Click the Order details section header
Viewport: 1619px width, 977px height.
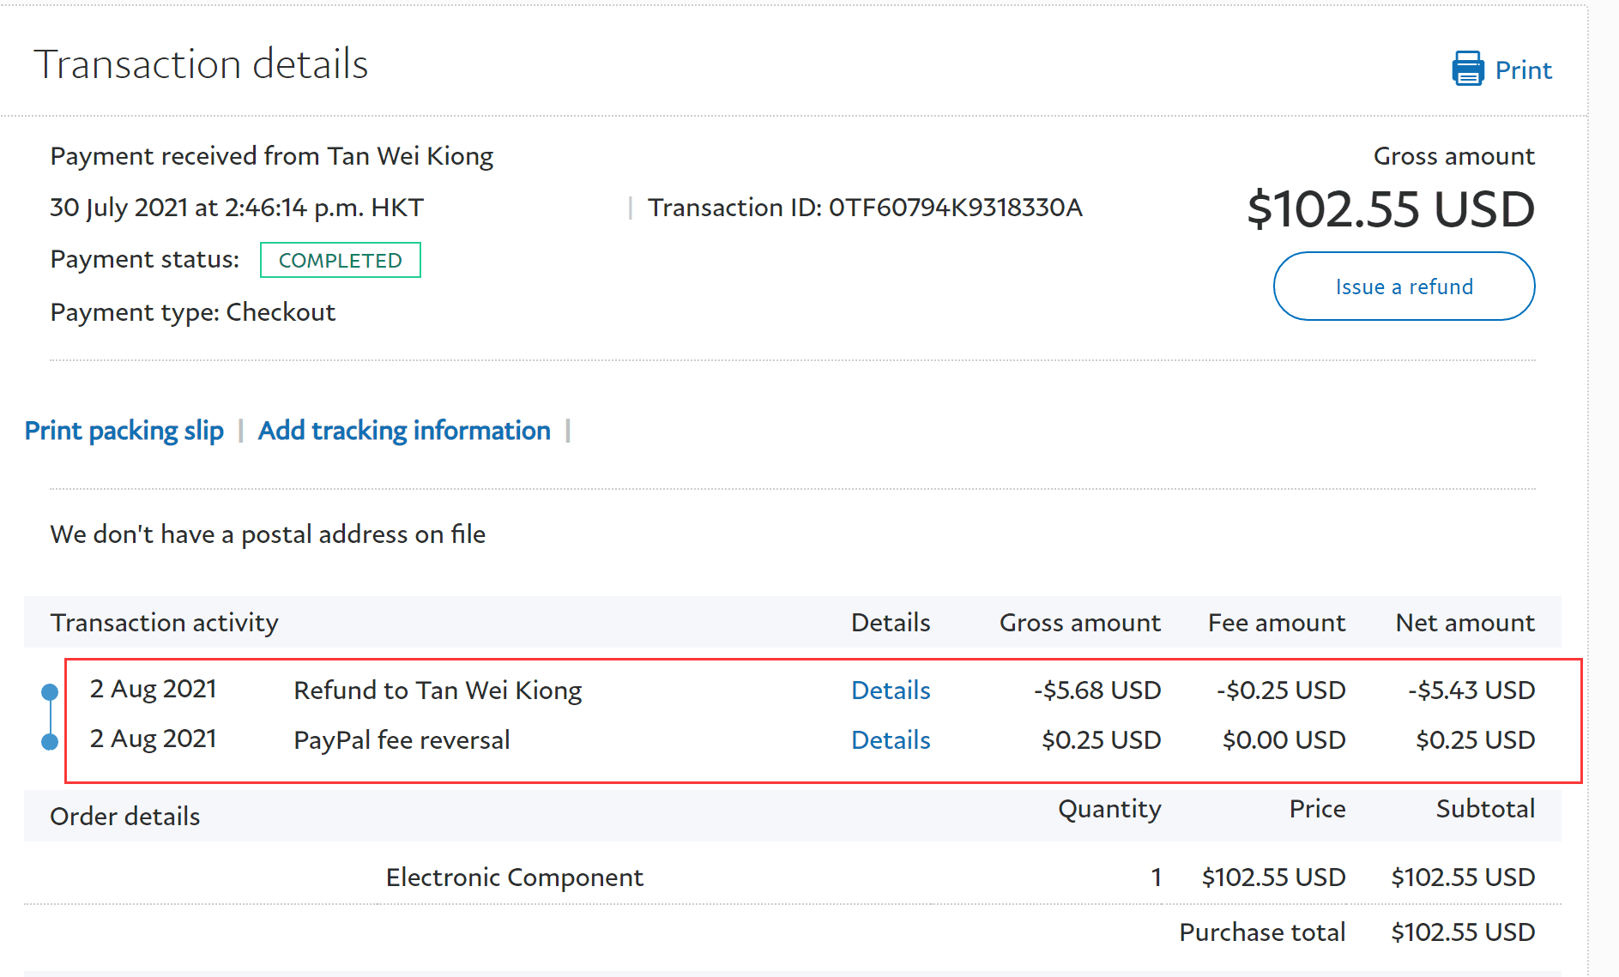tap(125, 817)
